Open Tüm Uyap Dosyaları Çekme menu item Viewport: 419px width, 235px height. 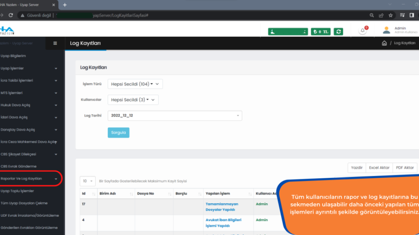(24, 203)
